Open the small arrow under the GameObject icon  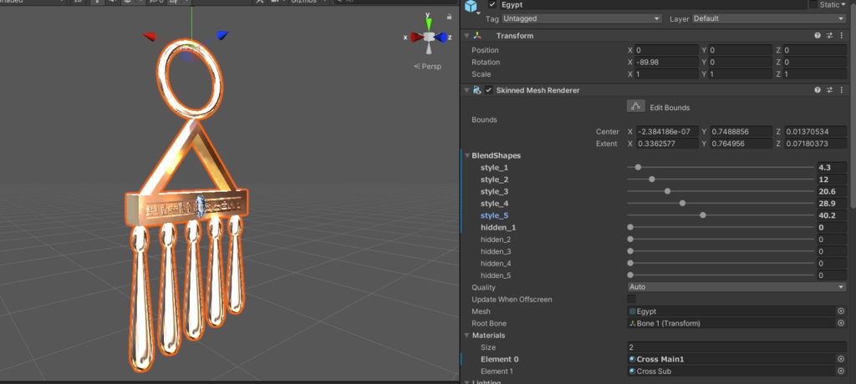(x=479, y=13)
